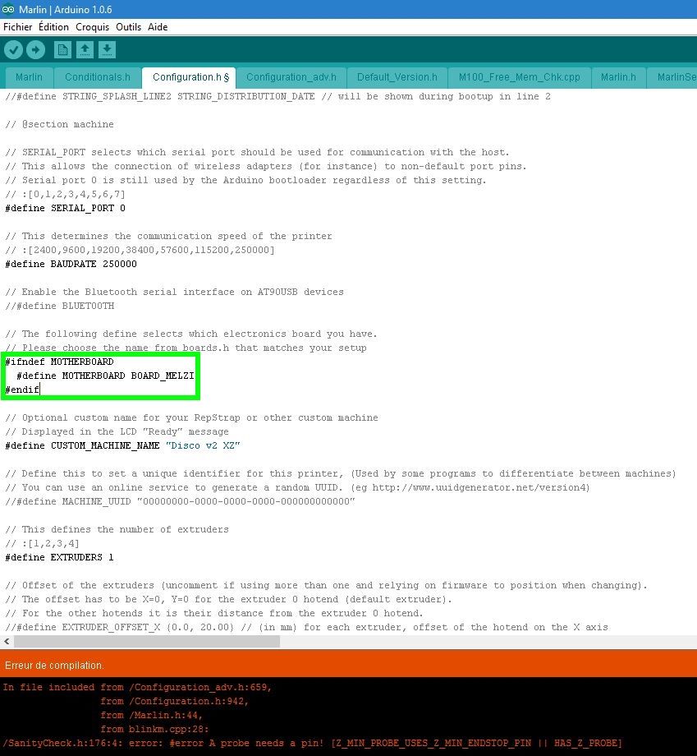
Task: Click the Save sketch down-arrow icon
Action: [107, 49]
